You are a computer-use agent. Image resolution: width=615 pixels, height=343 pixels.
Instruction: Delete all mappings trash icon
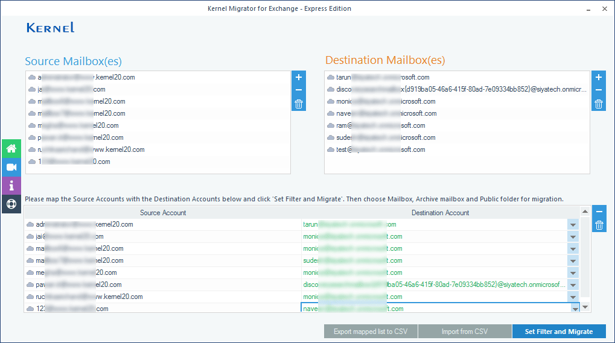pyautogui.click(x=599, y=225)
